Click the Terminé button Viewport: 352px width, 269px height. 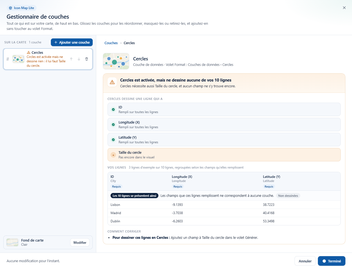pos(332,261)
